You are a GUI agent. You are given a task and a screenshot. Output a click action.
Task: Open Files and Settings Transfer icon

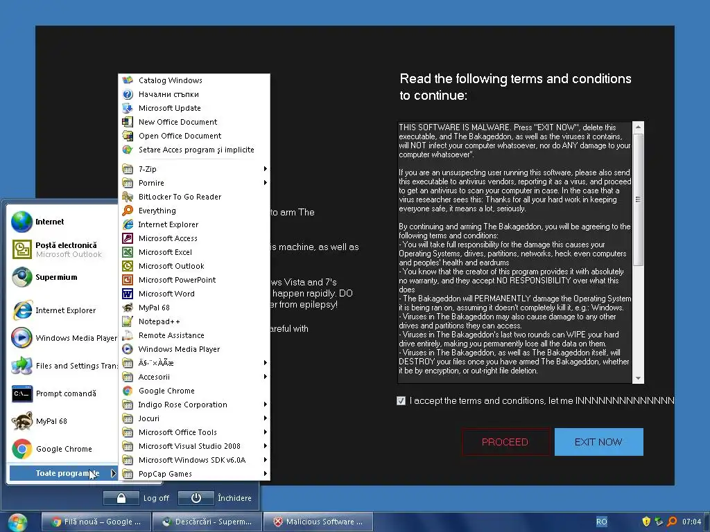21,366
